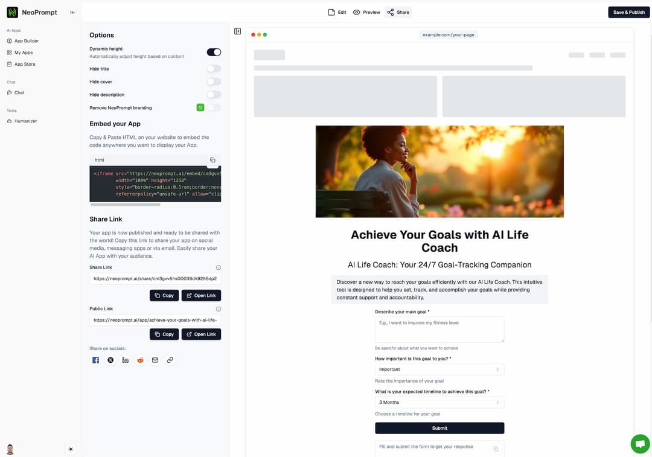Toggle the options panel with the panel icon
652x457 pixels.
(237, 31)
